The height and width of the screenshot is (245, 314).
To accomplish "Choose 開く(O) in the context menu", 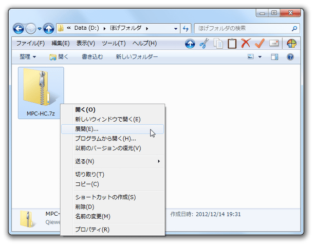I will pos(113,110).
